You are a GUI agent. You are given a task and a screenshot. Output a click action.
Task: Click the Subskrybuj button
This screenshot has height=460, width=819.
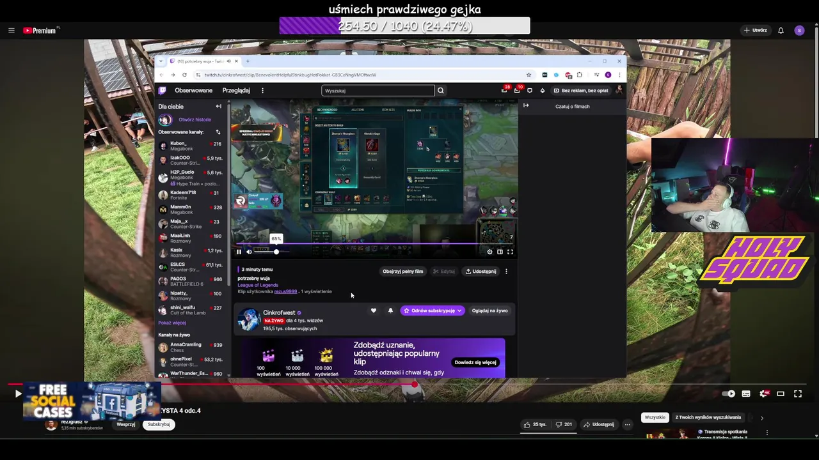pos(159,424)
